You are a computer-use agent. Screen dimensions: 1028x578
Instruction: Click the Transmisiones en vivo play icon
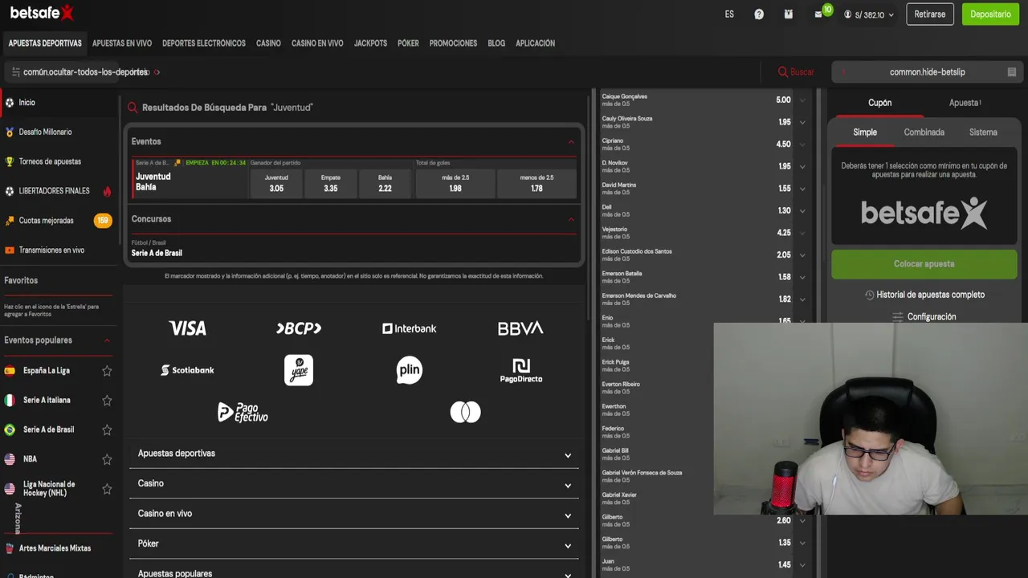[10, 250]
